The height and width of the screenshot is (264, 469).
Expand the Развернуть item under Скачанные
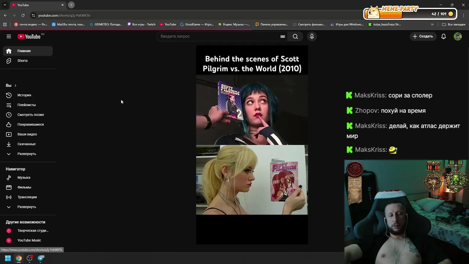(28, 154)
